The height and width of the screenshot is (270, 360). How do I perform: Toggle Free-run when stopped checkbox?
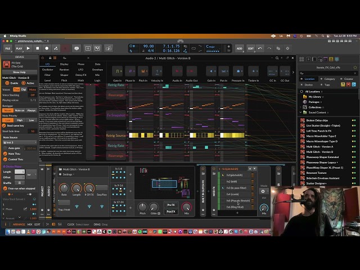(x=5, y=188)
